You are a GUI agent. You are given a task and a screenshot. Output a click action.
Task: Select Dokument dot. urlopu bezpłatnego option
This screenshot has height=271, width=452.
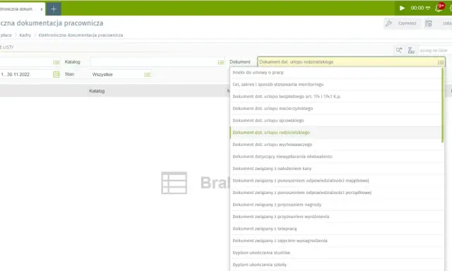tap(336, 97)
